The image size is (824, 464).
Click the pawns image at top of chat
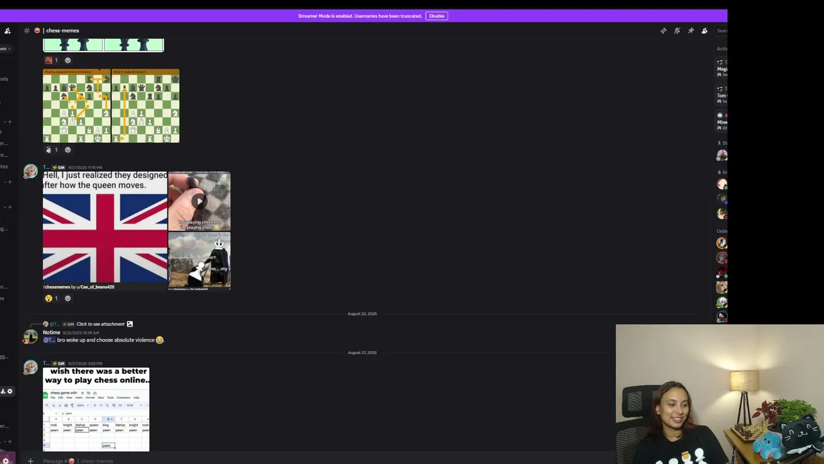(x=104, y=44)
